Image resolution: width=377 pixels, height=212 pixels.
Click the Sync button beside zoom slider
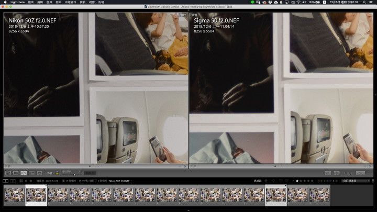(x=90, y=173)
